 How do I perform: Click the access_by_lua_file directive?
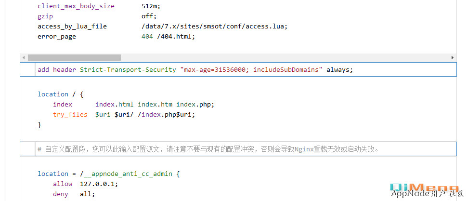72,27
